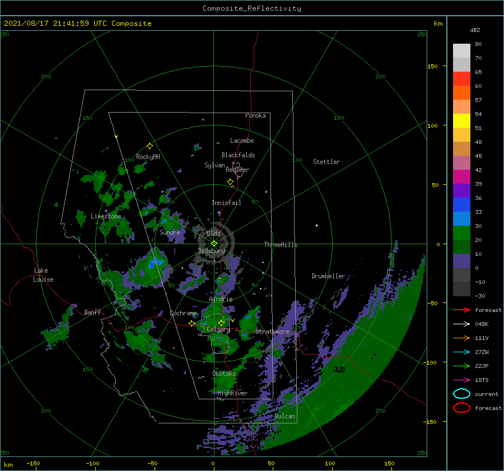This screenshot has height=471, width=504.
Task: Click the Blackfalds town label
Action: (238, 155)
